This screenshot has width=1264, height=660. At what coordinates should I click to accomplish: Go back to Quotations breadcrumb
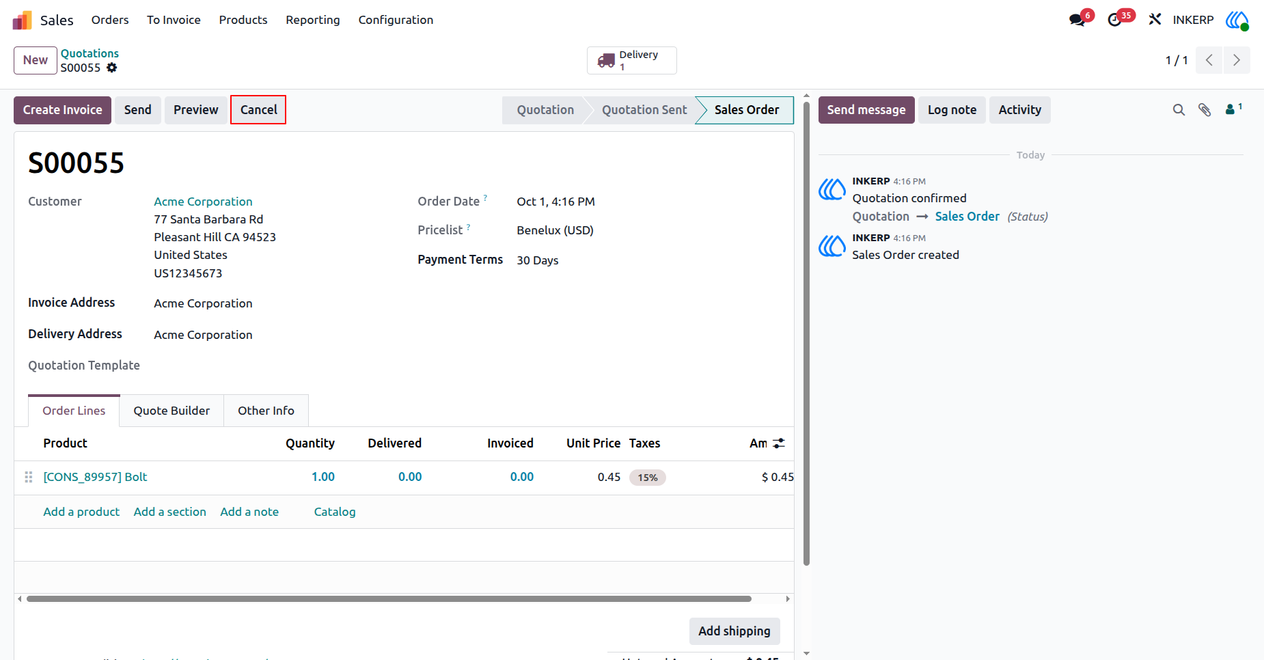(90, 53)
